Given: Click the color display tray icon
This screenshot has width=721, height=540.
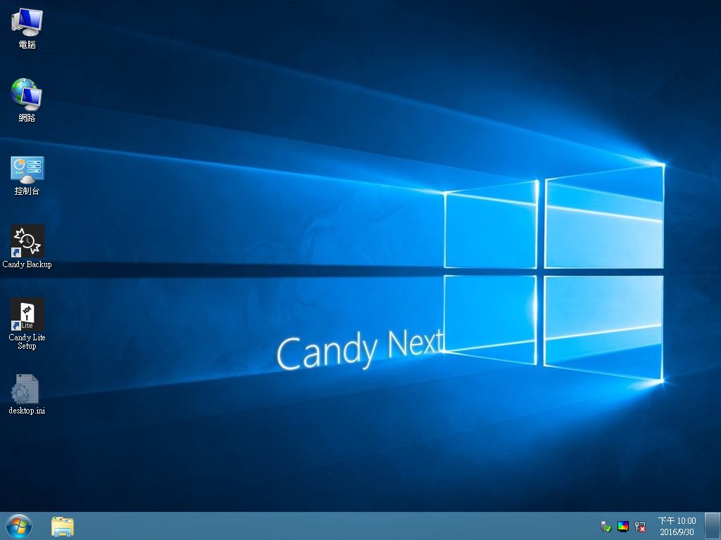Looking at the screenshot, I should [x=623, y=526].
